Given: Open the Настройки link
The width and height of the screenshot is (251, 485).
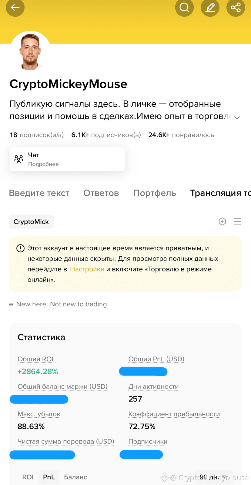Looking at the screenshot, I should [x=87, y=269].
